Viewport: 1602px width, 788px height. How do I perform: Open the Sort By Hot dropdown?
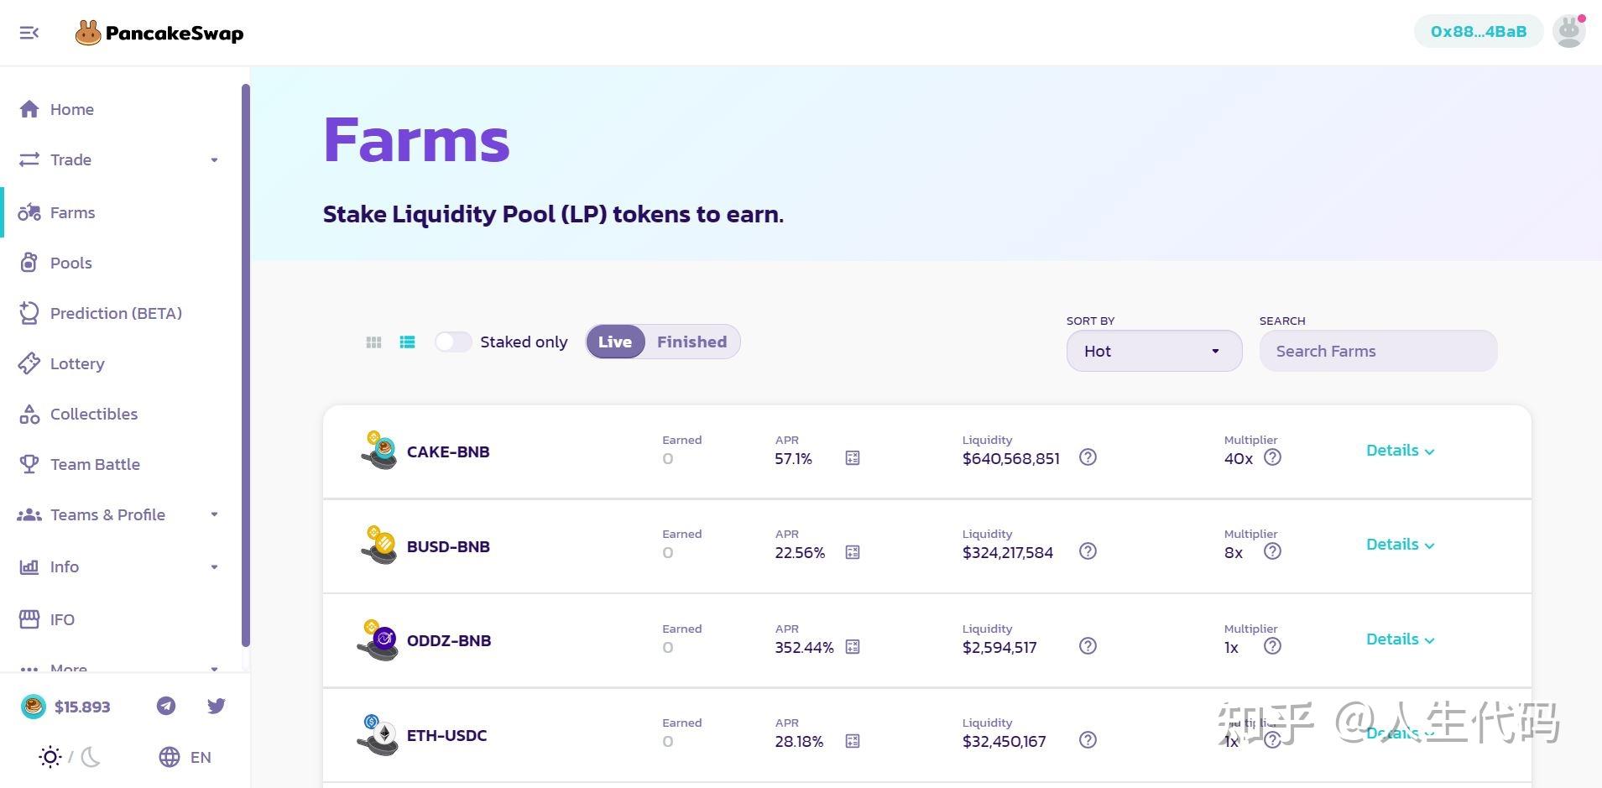pos(1154,351)
